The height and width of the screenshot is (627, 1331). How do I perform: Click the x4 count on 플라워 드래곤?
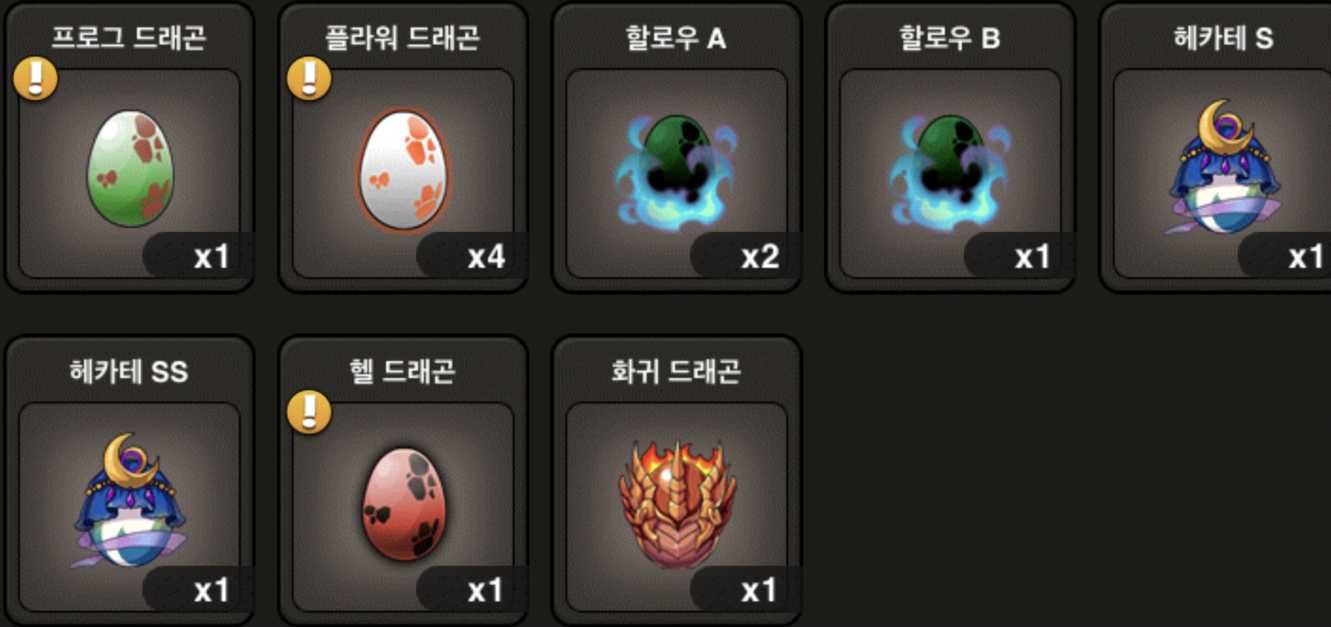point(486,257)
